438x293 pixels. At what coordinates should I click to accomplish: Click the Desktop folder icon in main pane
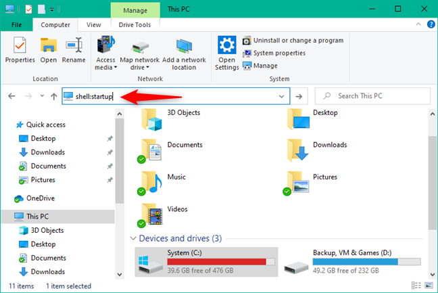point(298,119)
